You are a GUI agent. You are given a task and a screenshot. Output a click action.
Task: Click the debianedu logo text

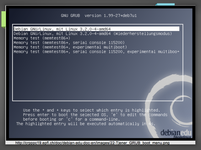174,132
